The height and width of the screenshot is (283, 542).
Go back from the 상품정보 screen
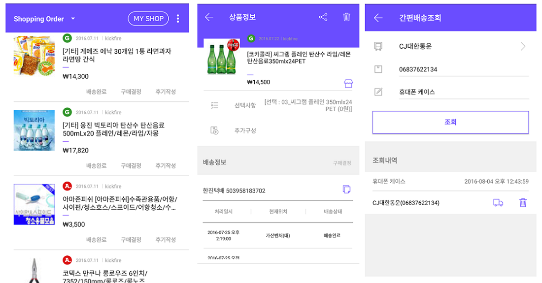click(209, 17)
